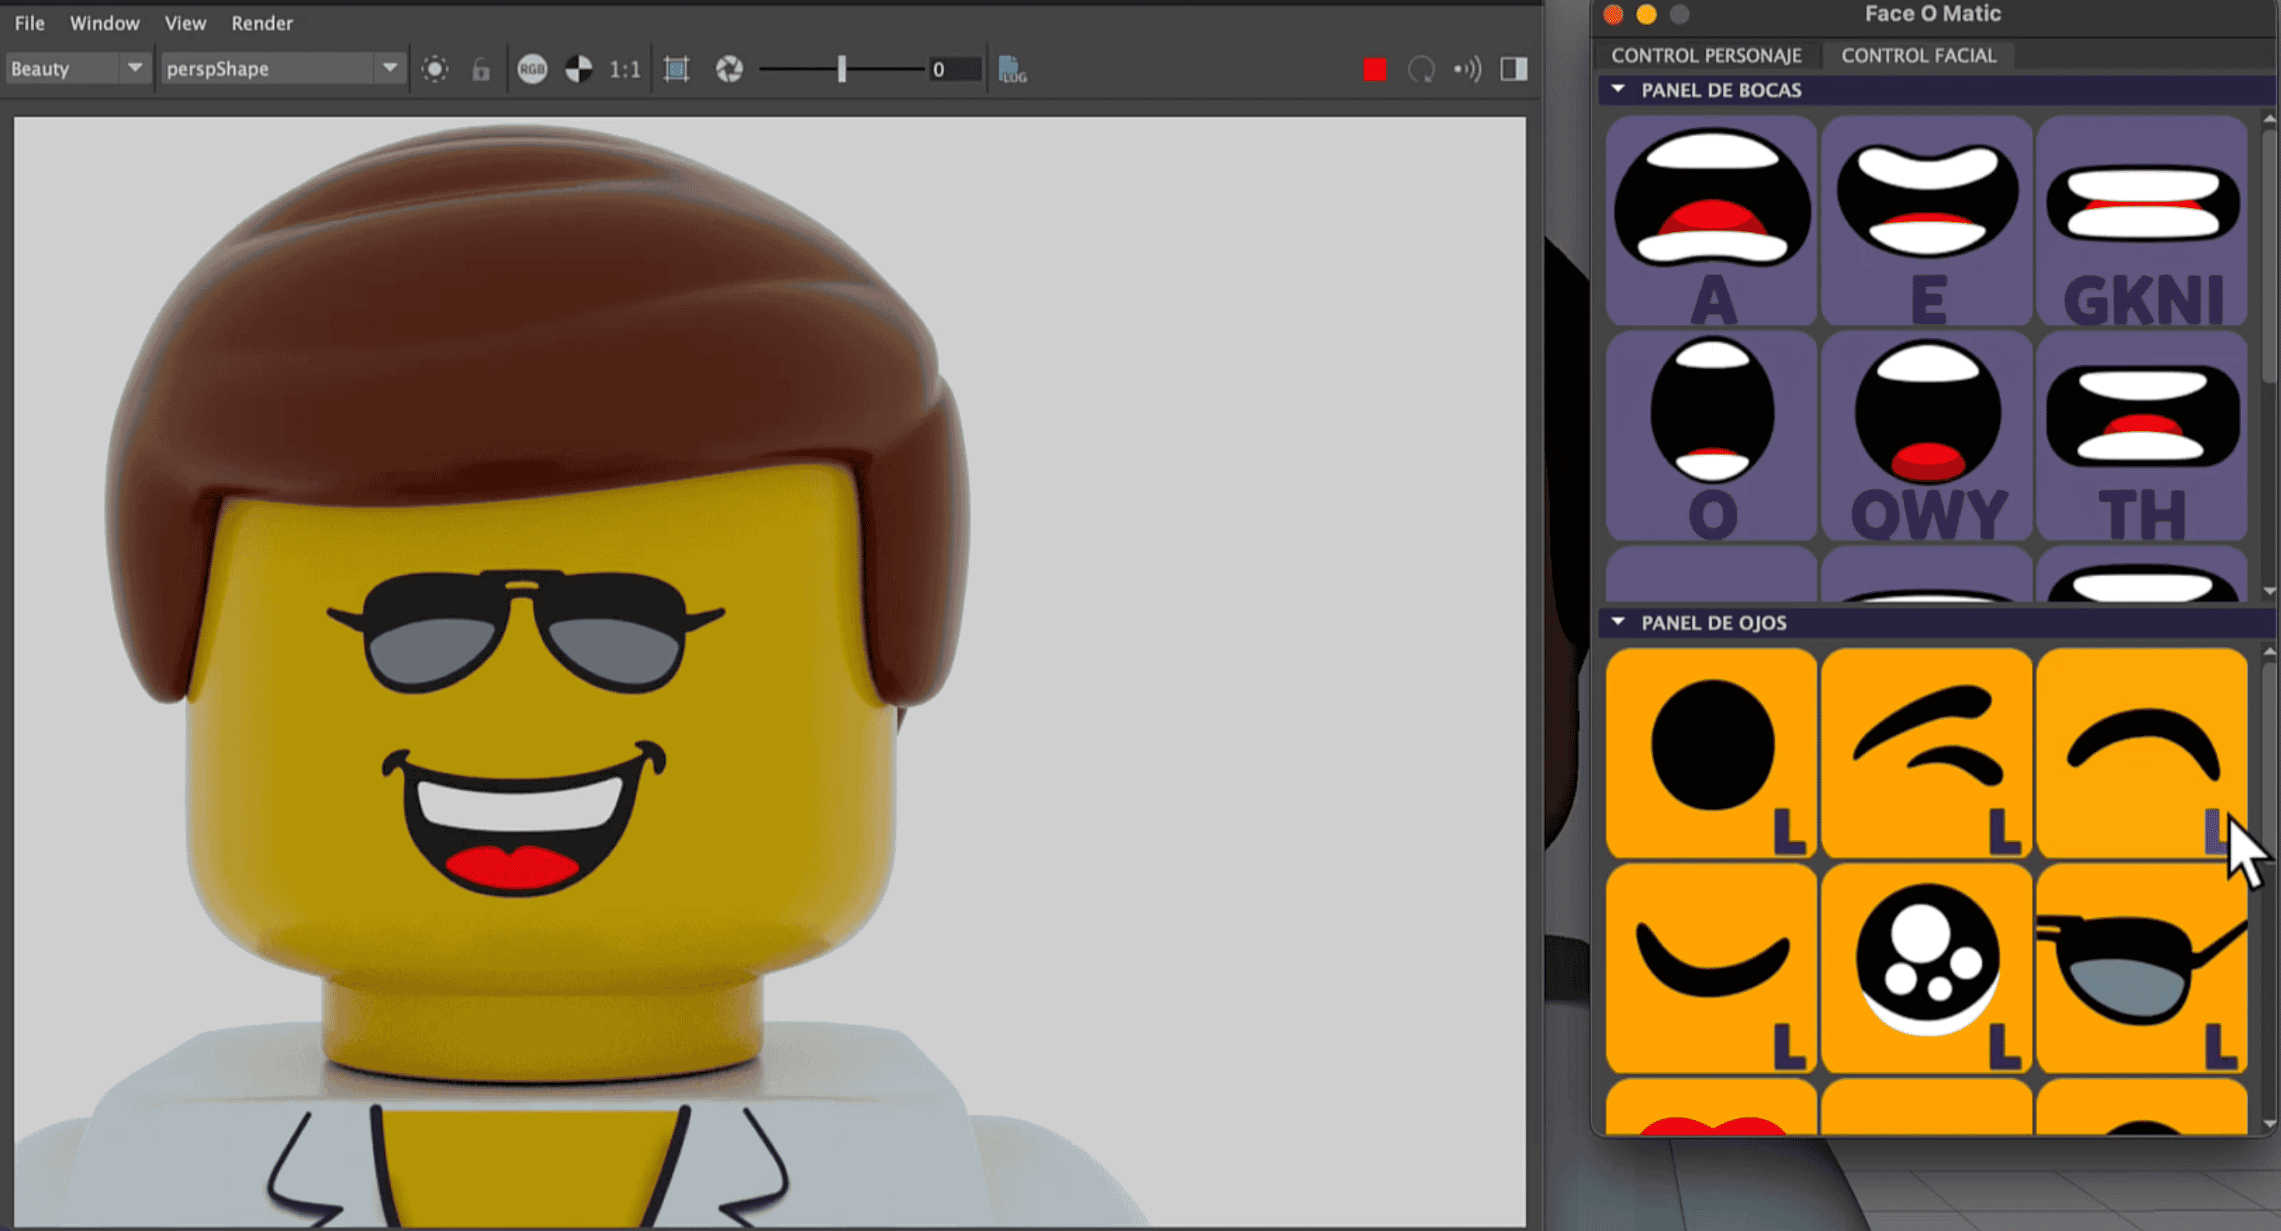Select the OWY mouth shape
Screen dimensions: 2281x1231
pos(1927,435)
